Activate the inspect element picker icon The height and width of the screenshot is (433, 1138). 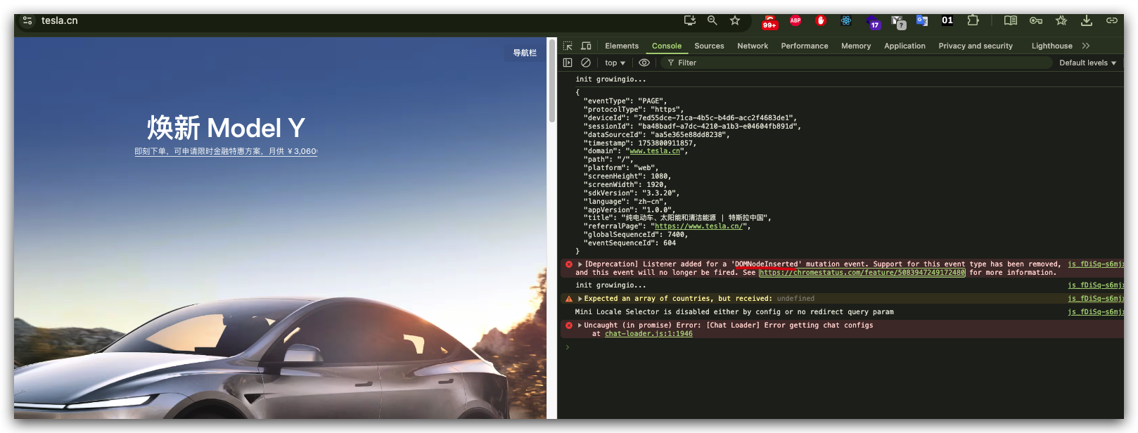pos(568,46)
